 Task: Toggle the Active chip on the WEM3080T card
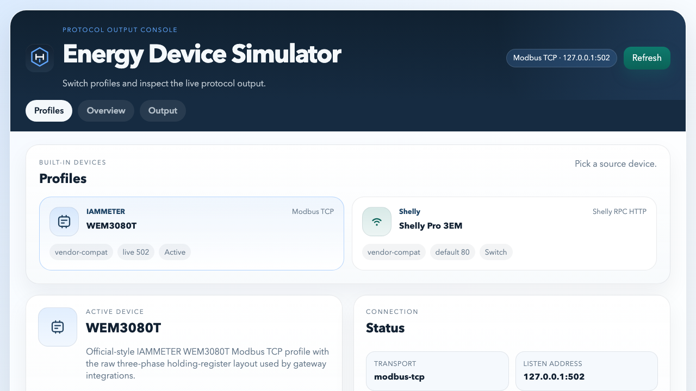[x=175, y=251]
